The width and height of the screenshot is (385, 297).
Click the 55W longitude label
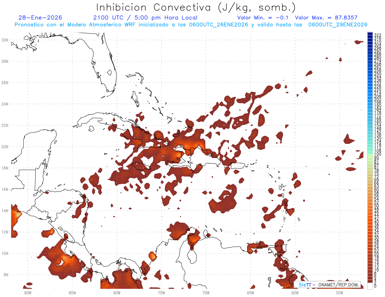coord(340,292)
